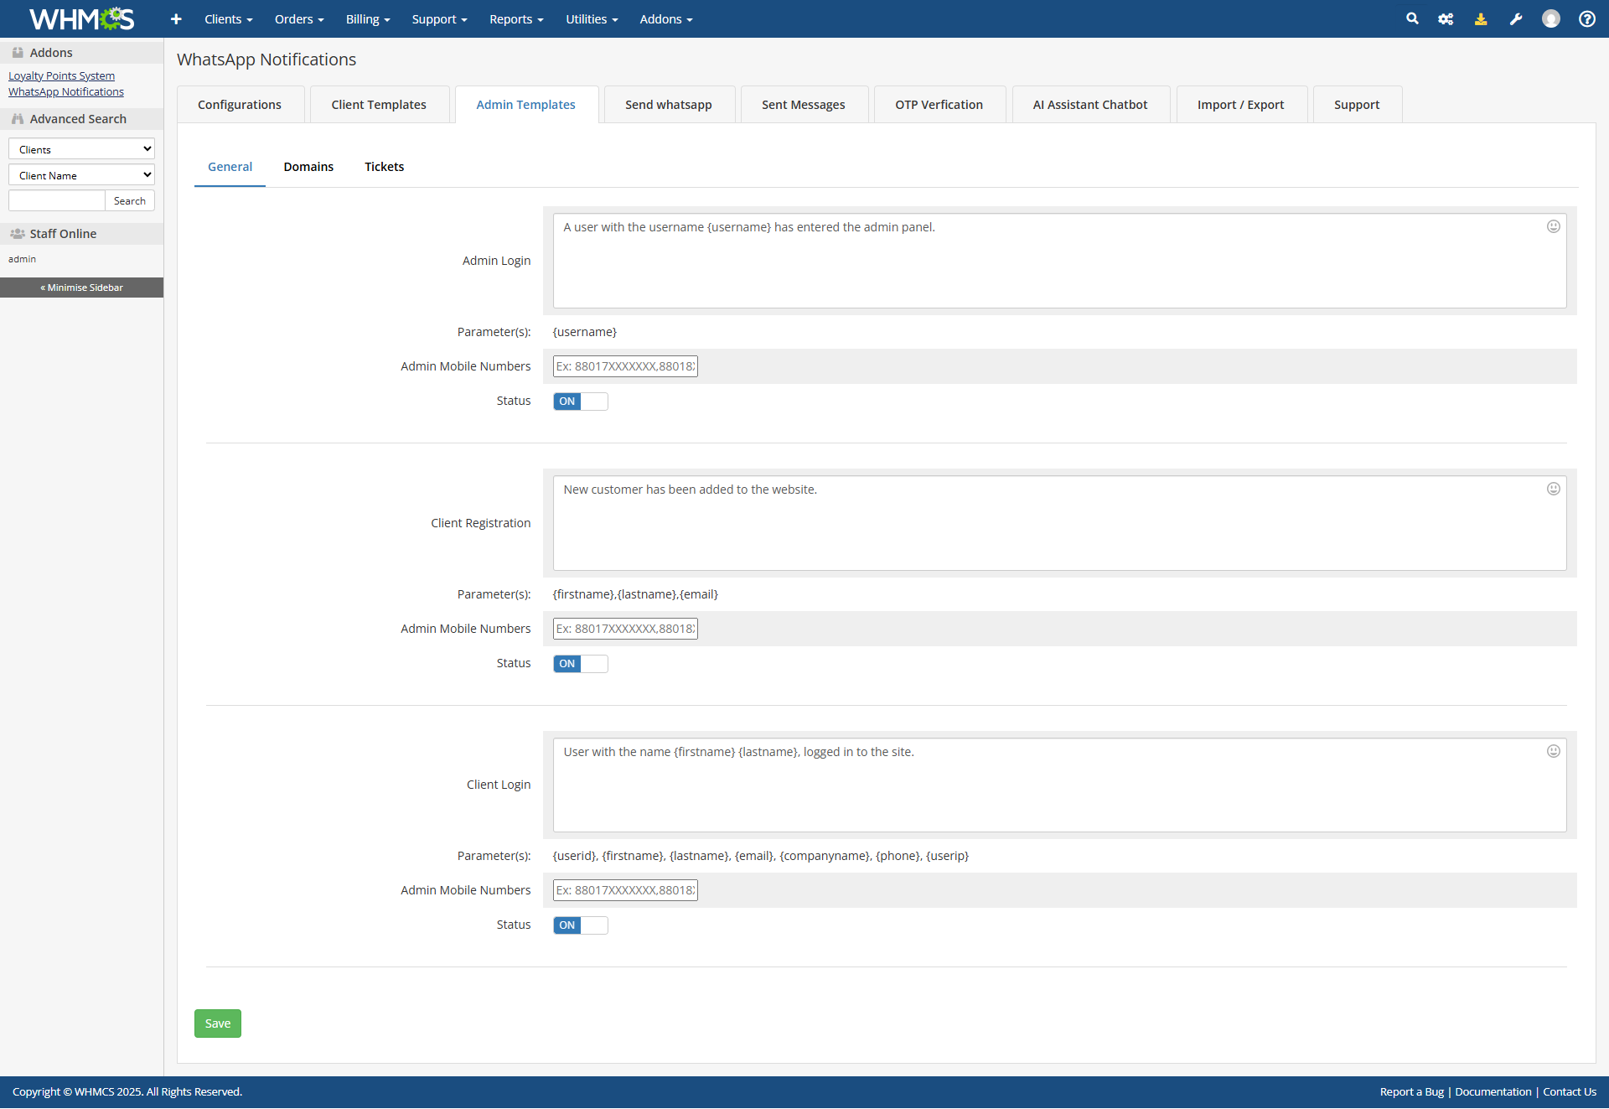Open the help question mark icon
1609x1109 pixels.
1586,18
